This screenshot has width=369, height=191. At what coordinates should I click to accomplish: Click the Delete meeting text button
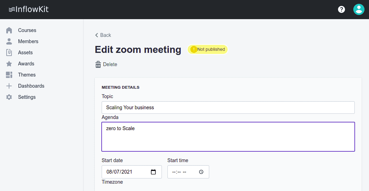click(x=110, y=64)
